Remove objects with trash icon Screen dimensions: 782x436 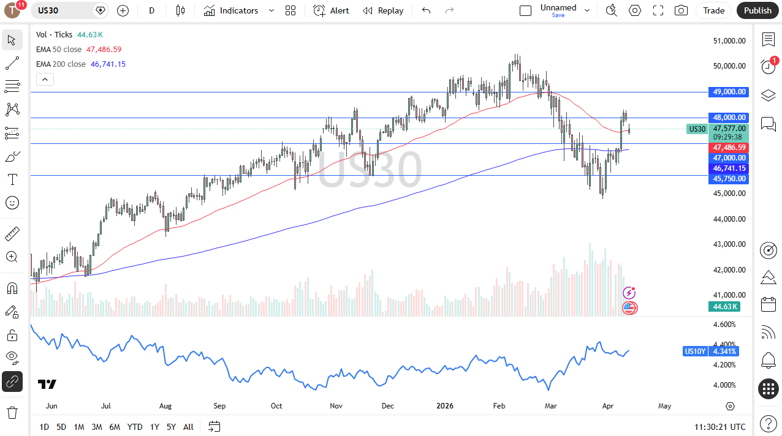[x=12, y=412]
